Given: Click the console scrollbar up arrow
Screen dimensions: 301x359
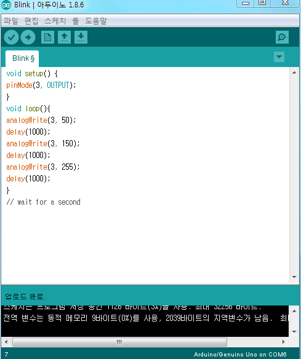Looking at the screenshot, I should coord(295,311).
